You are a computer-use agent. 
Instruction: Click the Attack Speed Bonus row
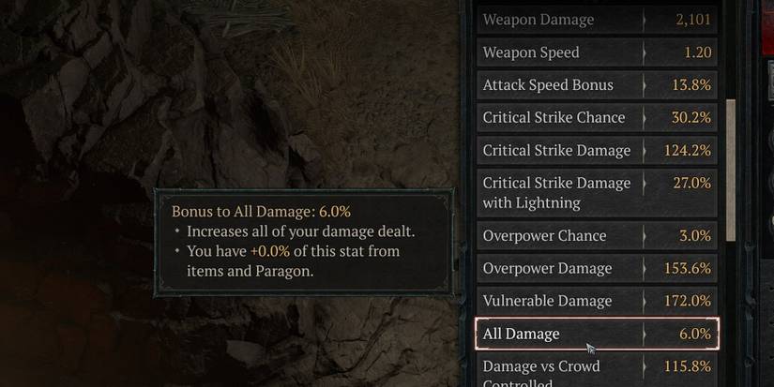[597, 84]
